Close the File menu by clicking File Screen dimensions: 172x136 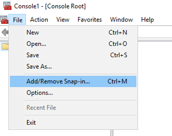click(x=18, y=20)
